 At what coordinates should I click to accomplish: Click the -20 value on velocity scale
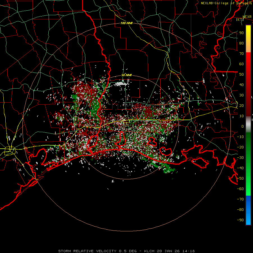(240, 147)
